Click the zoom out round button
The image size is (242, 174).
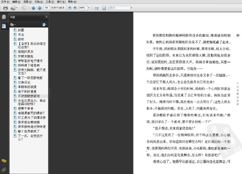pyautogui.click(x=70, y=8)
